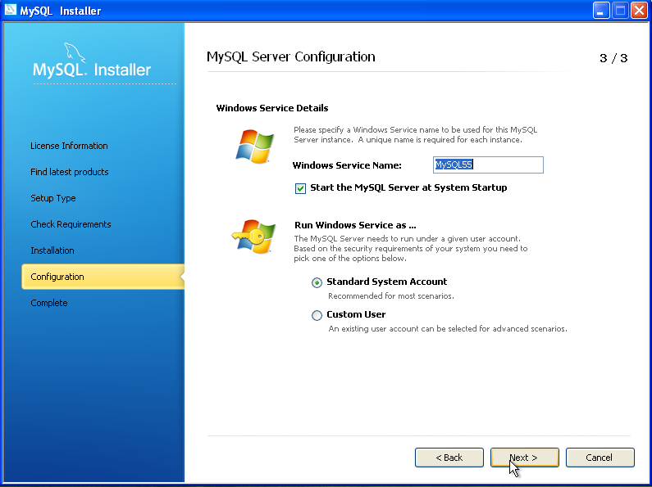This screenshot has width=652, height=487.
Task: Go back with the Back button
Action: [x=449, y=458]
